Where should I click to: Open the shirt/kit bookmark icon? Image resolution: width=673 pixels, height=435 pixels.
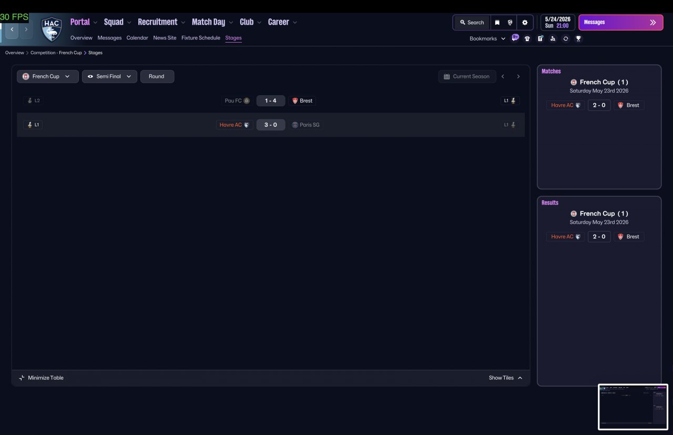pos(527,38)
